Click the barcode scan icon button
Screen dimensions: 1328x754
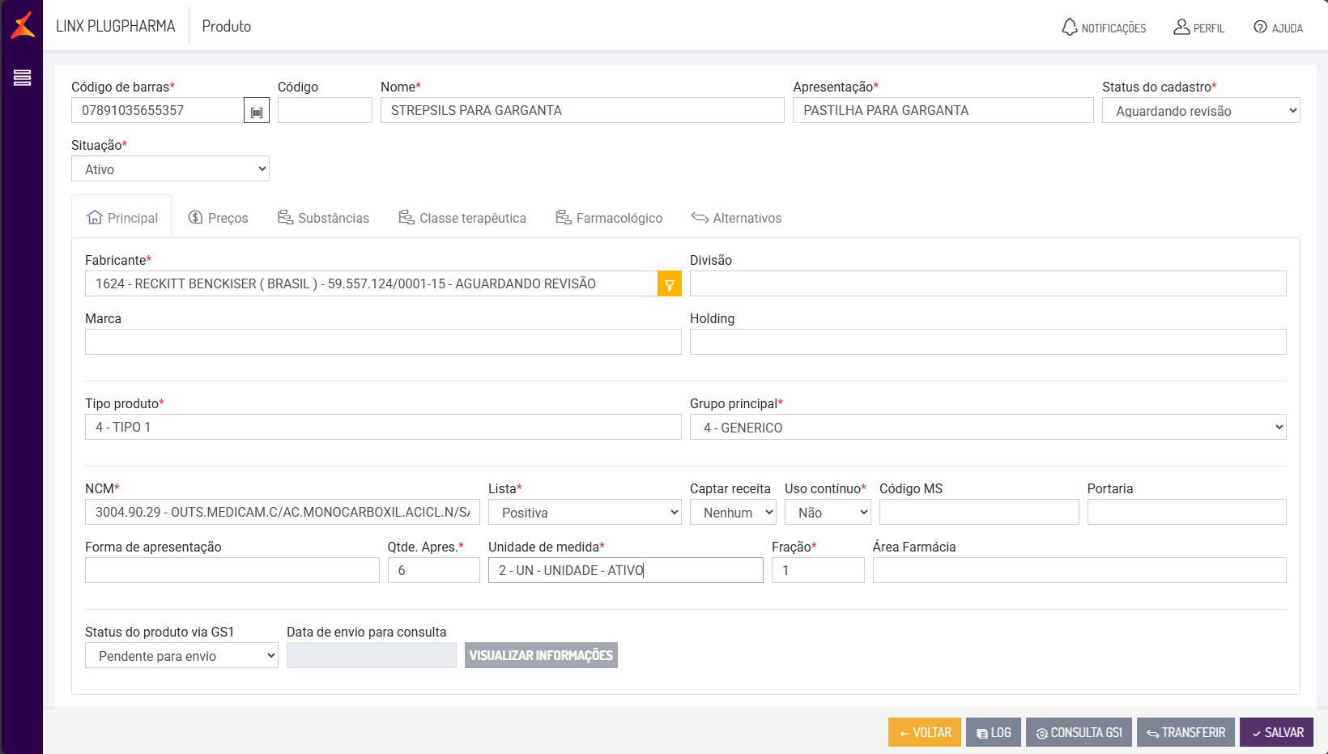click(257, 111)
